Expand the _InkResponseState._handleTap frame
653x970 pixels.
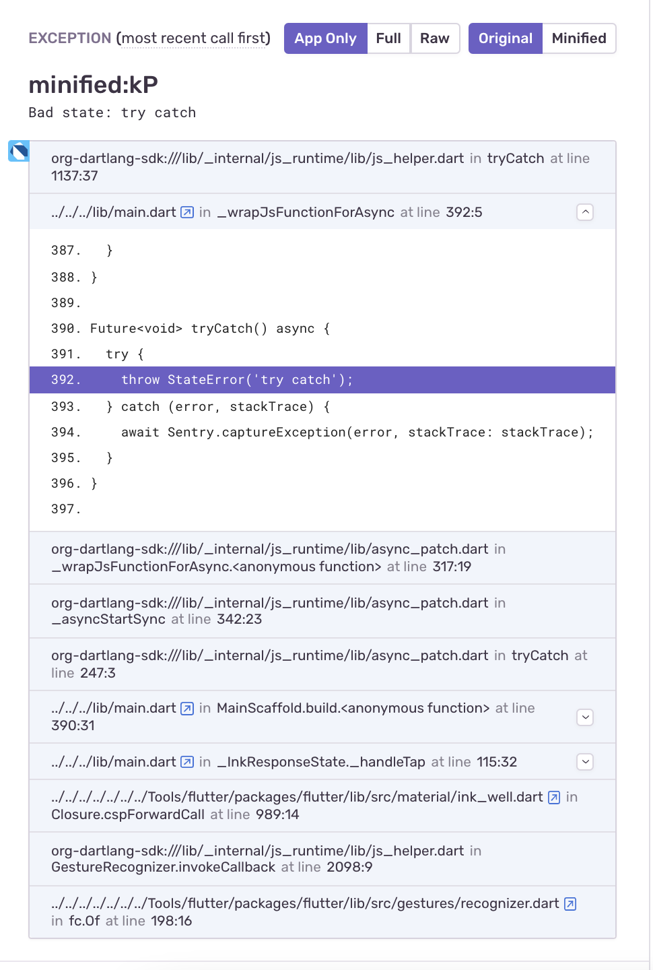pyautogui.click(x=584, y=762)
